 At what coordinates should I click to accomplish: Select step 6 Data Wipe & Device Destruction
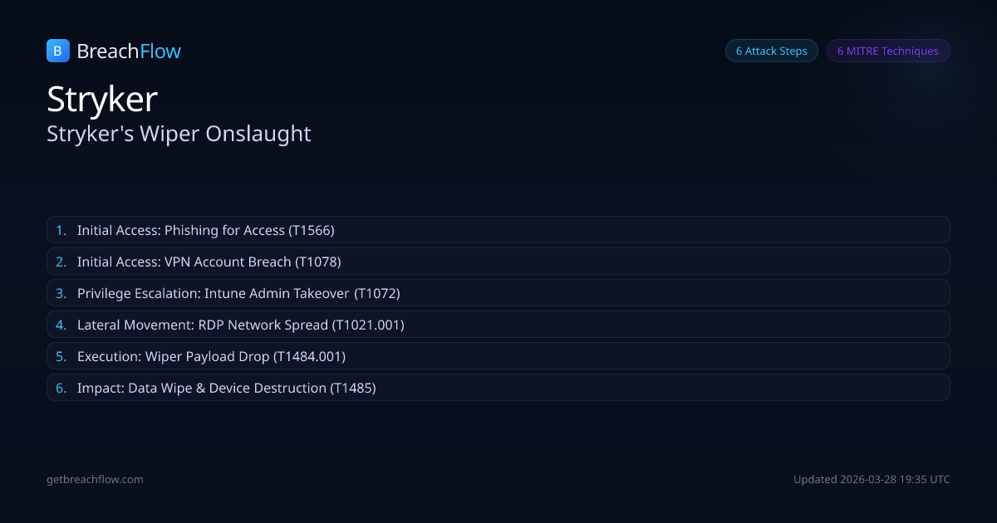[x=227, y=388]
